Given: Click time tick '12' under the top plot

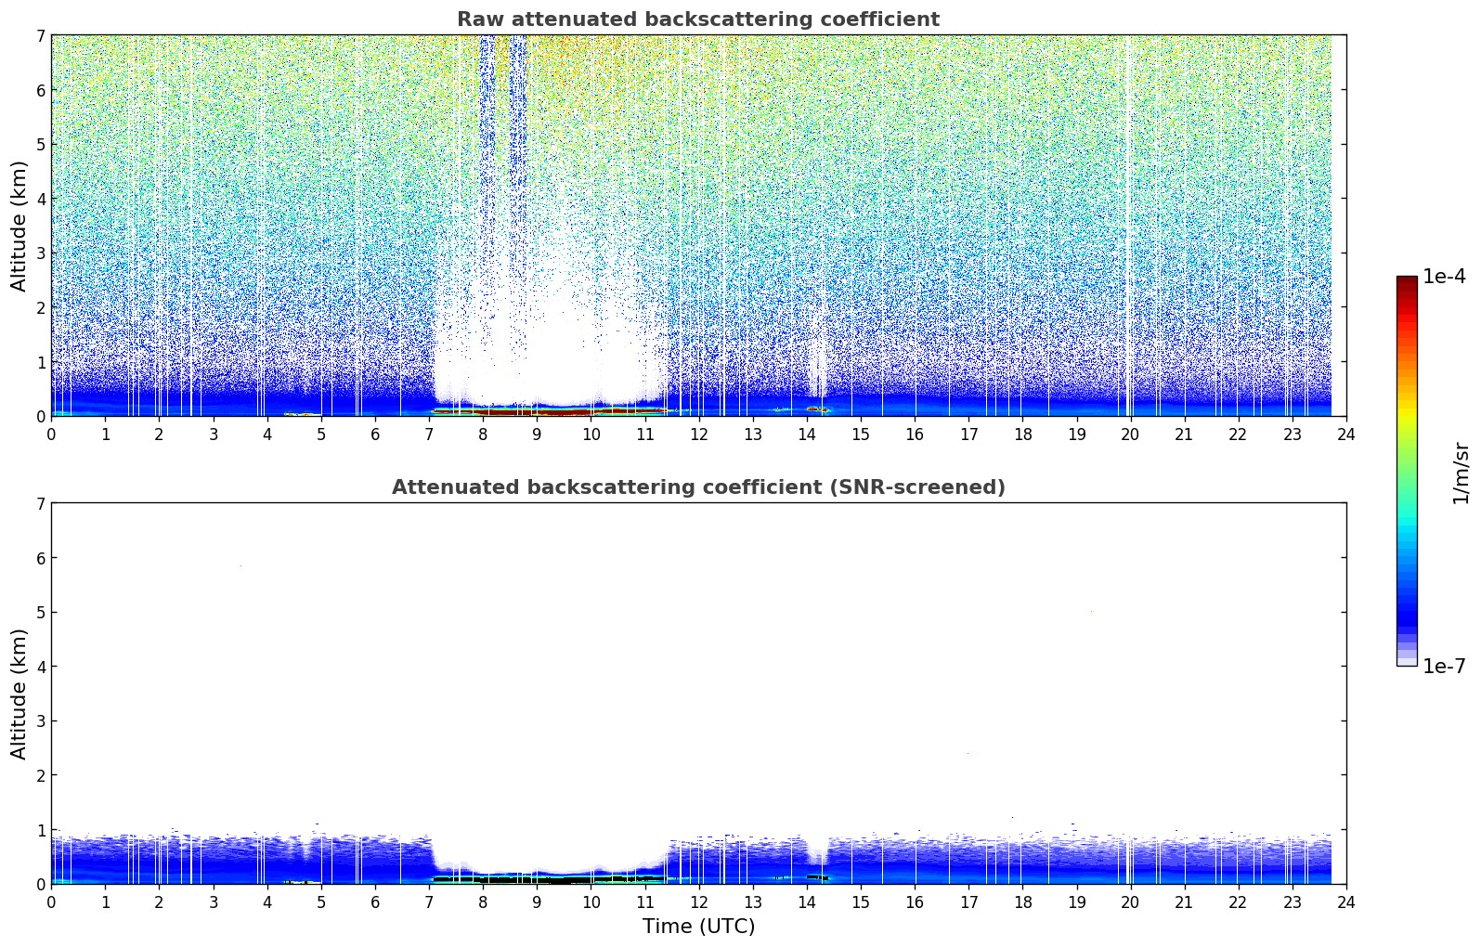Looking at the screenshot, I should 698,434.
